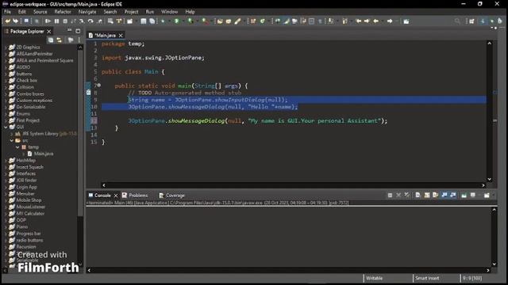Open the Refactor menu

pos(63,12)
